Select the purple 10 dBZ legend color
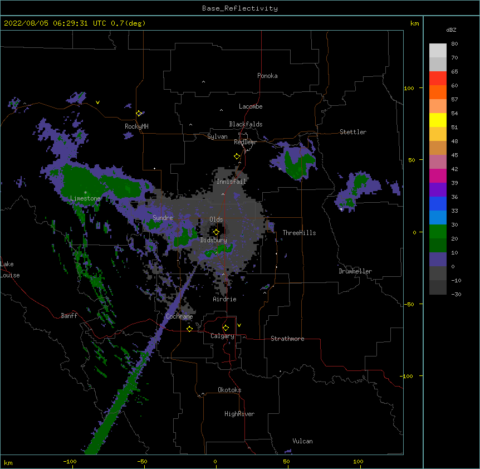 tap(438, 260)
